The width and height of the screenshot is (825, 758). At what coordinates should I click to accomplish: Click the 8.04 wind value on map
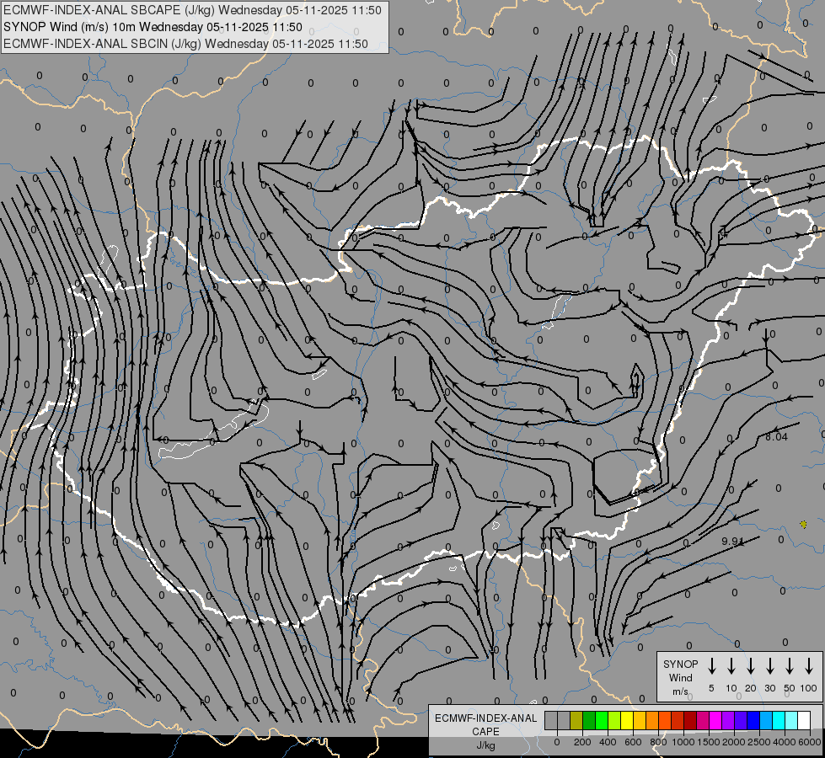click(x=776, y=436)
